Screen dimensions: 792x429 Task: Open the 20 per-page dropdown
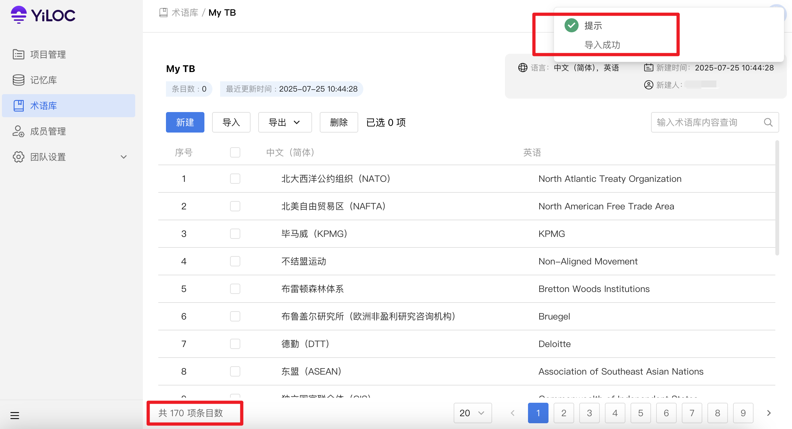[x=473, y=413]
